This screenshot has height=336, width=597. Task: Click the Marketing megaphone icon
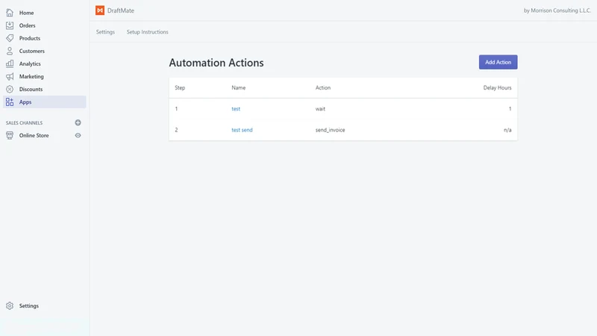click(x=10, y=77)
